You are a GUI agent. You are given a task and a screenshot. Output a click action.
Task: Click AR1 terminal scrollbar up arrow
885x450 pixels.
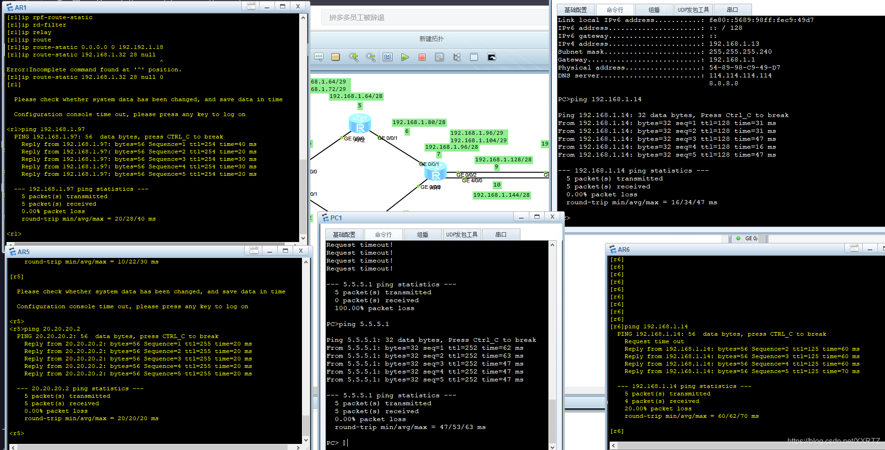(x=303, y=18)
